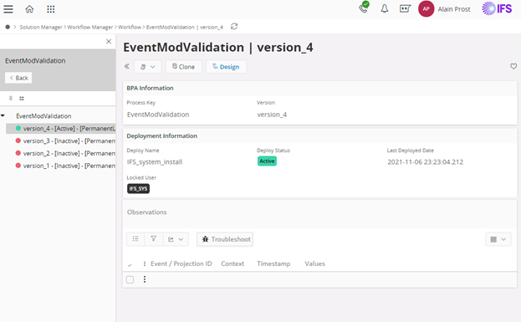Screen dimensions: 521x322
Task: Navigate to Solution Manager breadcrumb
Action: (41, 27)
